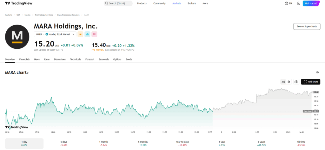Open the Markets menu
325x150 pixels.
pyautogui.click(x=176, y=3)
